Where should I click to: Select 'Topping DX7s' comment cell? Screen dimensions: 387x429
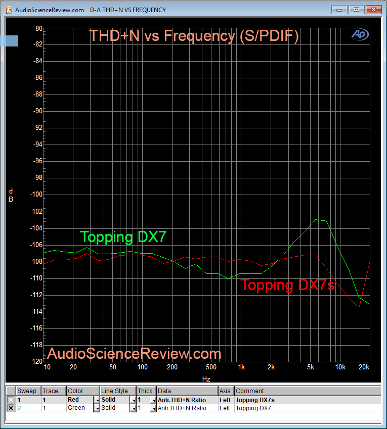(x=308, y=400)
